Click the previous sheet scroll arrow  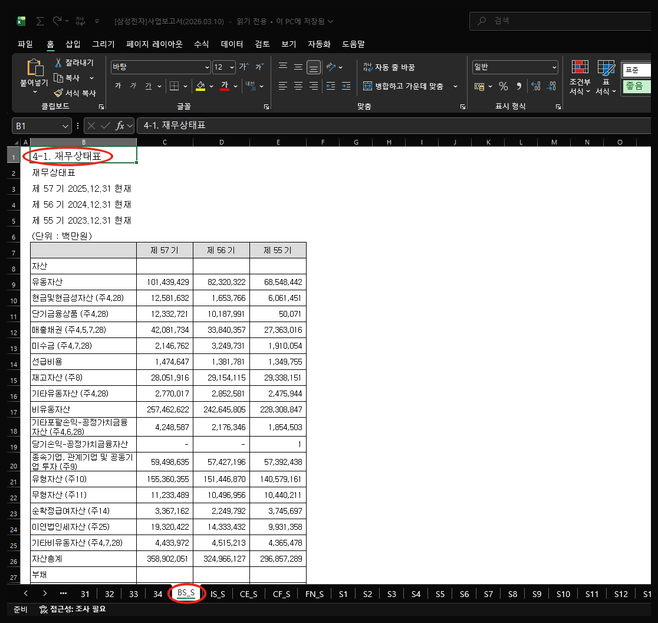pos(26,593)
